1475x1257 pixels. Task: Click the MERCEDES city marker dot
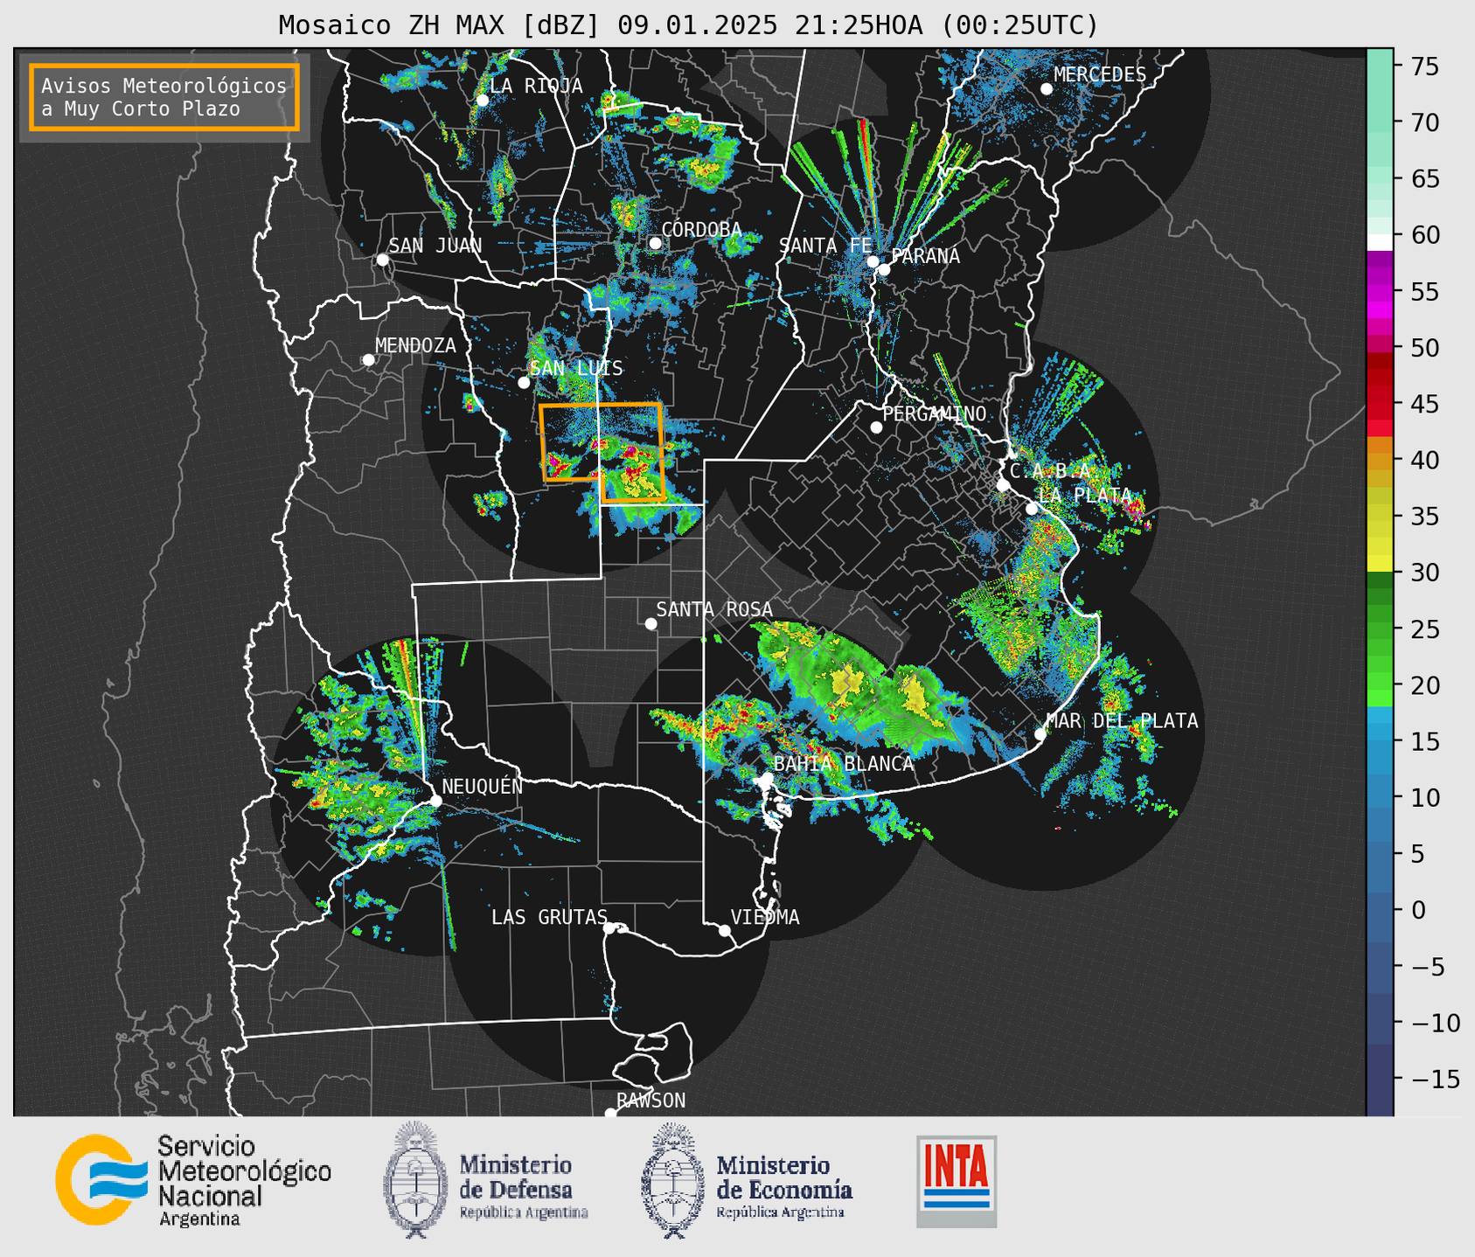1047,89
